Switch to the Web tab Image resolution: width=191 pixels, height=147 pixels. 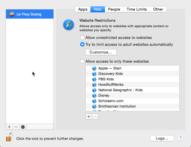pos(98,9)
